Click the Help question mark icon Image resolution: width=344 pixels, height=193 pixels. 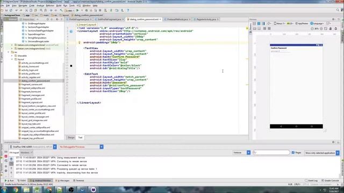click(x=128, y=10)
